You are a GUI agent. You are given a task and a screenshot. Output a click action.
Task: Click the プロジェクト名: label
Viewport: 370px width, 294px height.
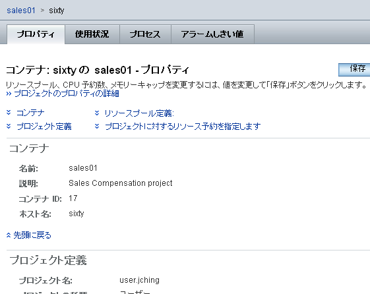pyautogui.click(x=46, y=280)
